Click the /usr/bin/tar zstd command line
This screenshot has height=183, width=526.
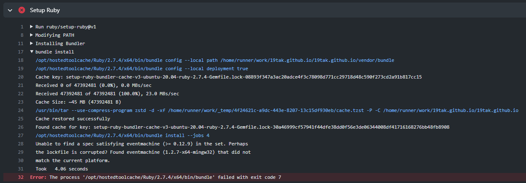click(277, 110)
